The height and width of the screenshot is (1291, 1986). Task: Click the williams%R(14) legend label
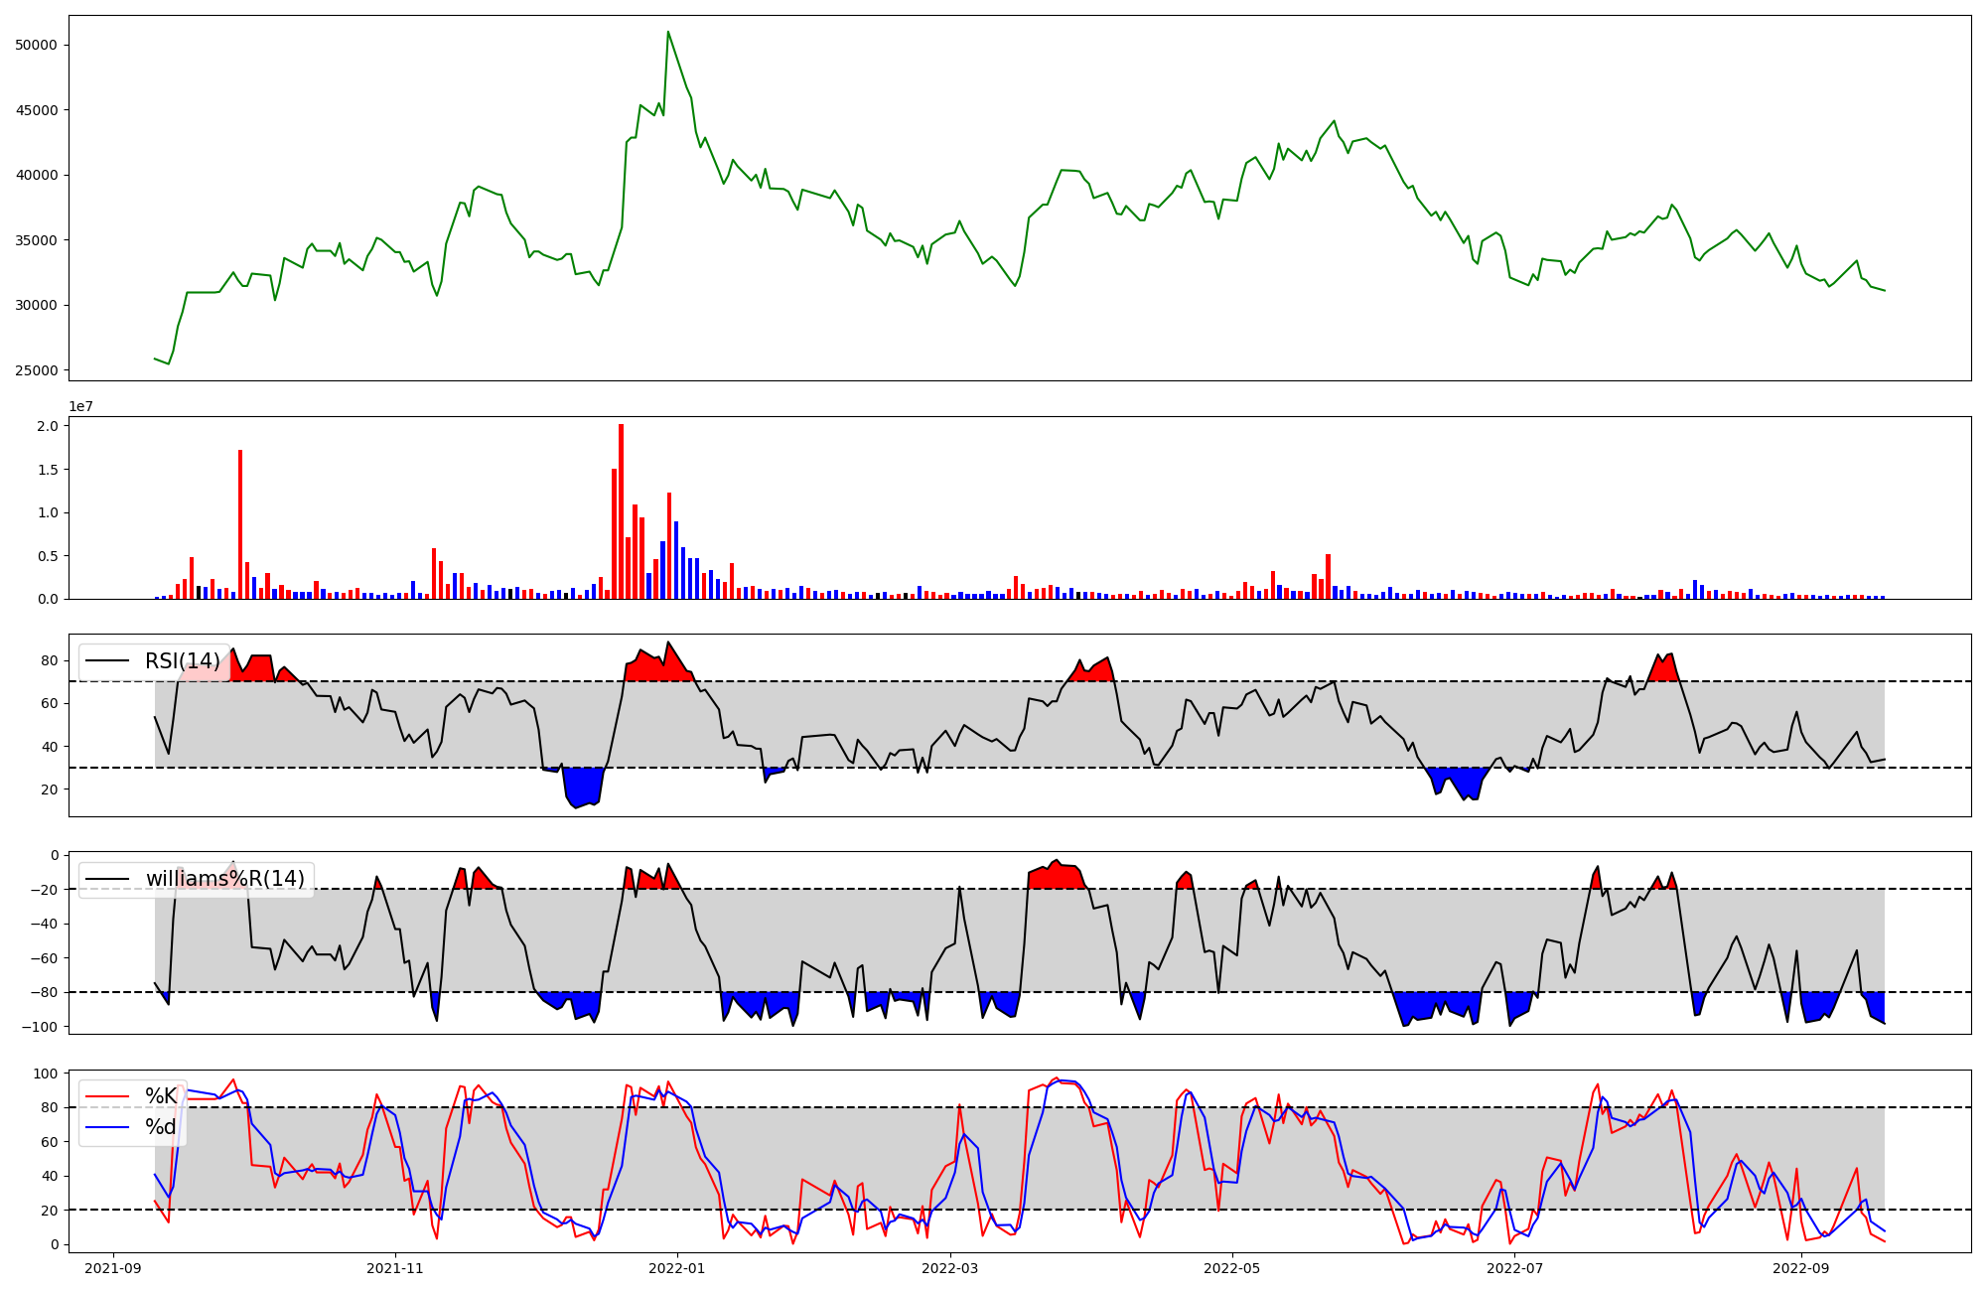point(225,879)
